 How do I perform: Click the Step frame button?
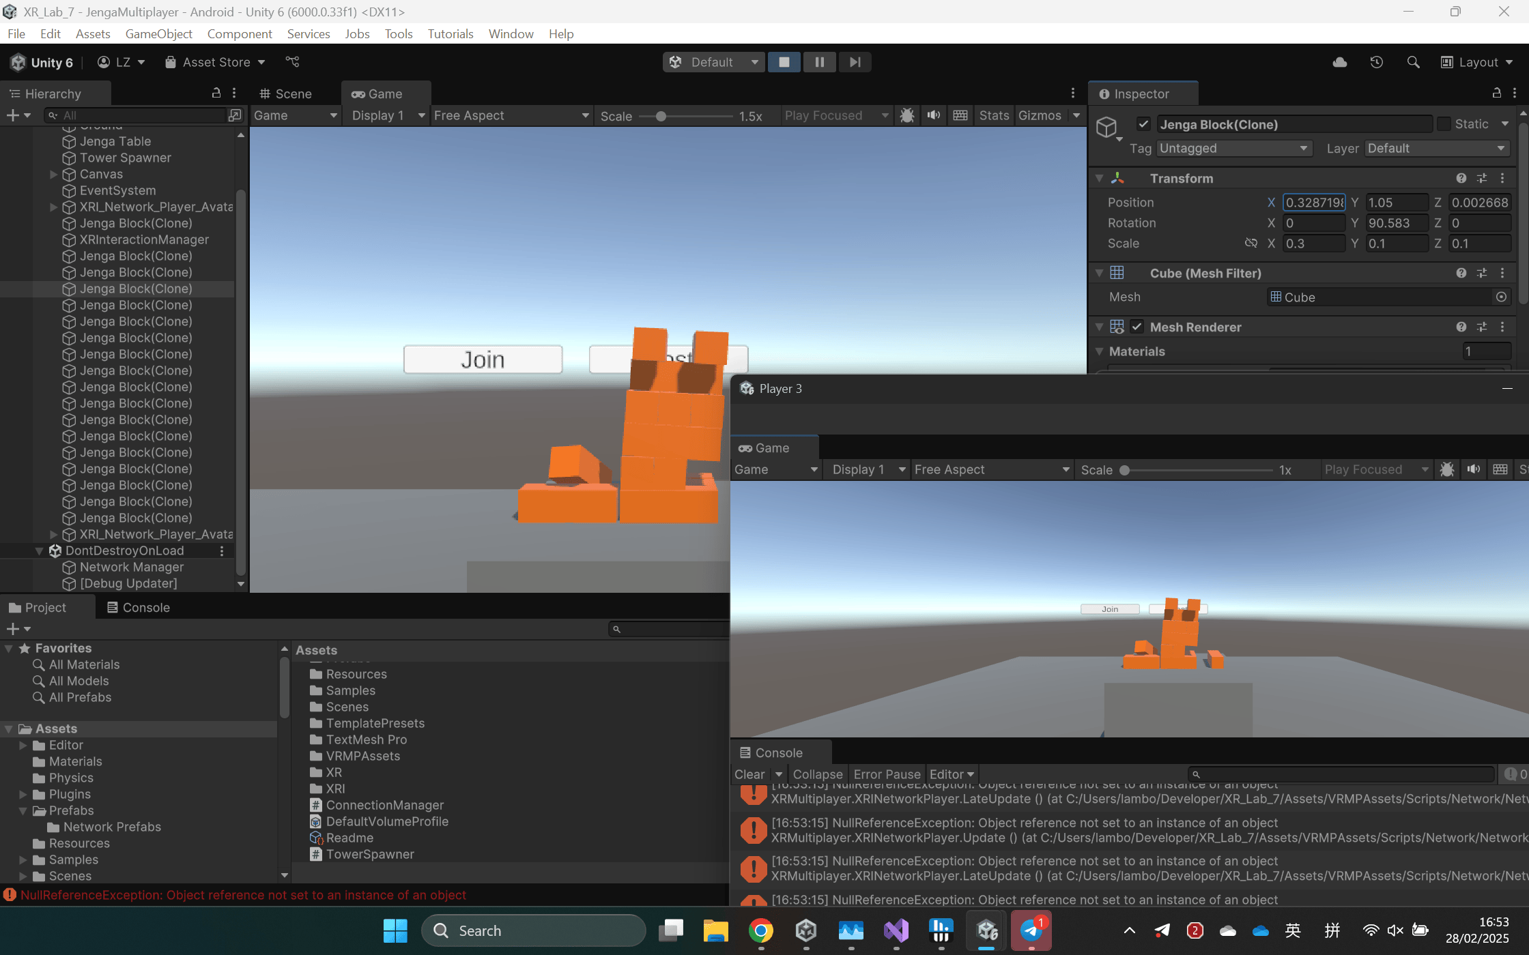point(855,62)
